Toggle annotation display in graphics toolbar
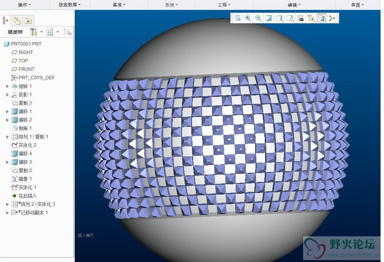The image size is (384, 262). coord(322,18)
